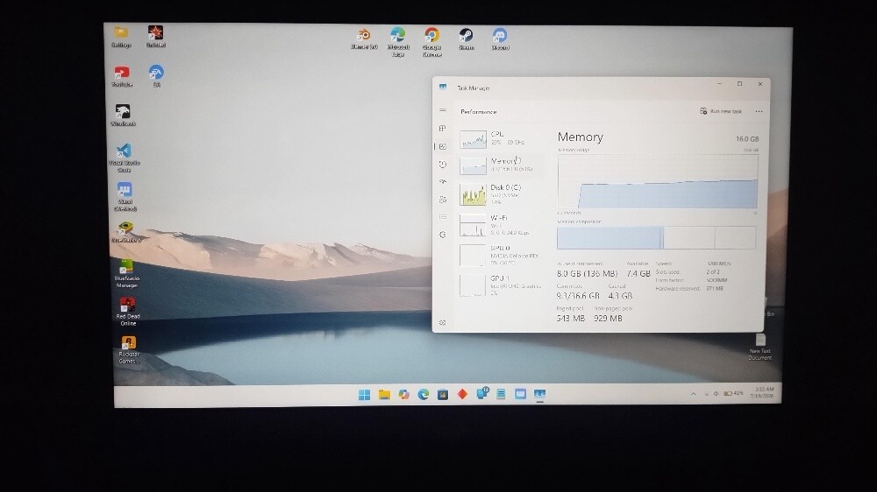Select GPU 0 NVIDIA GeForce item
Image resolution: width=877 pixels, height=492 pixels.
tap(501, 256)
